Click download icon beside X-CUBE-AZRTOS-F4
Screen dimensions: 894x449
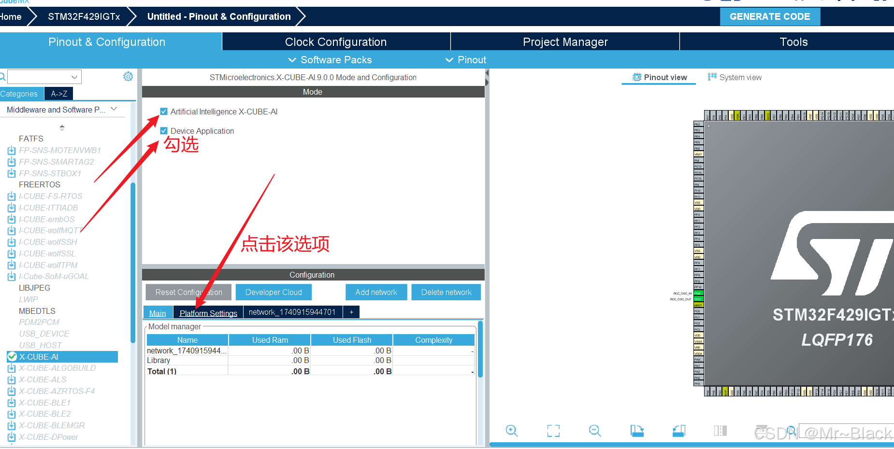pyautogui.click(x=12, y=391)
